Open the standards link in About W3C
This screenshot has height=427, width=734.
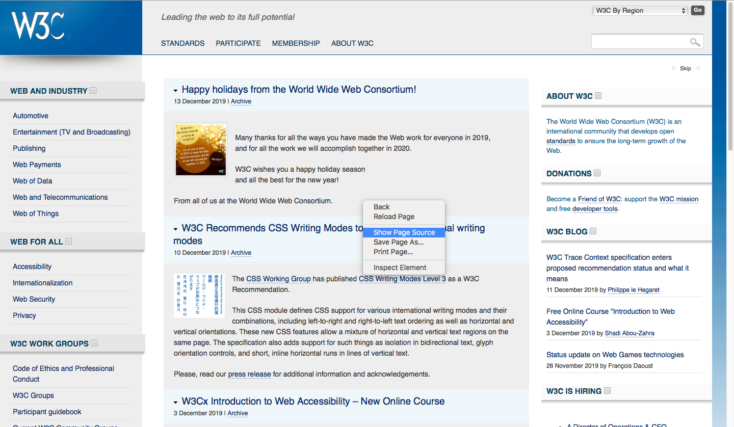(x=561, y=141)
